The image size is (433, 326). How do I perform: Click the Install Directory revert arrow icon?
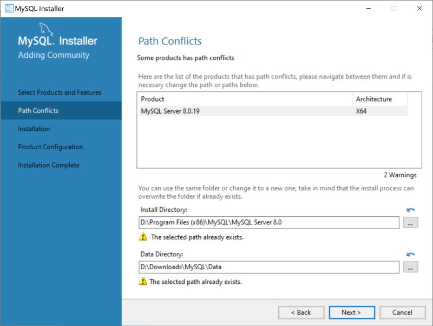(410, 210)
